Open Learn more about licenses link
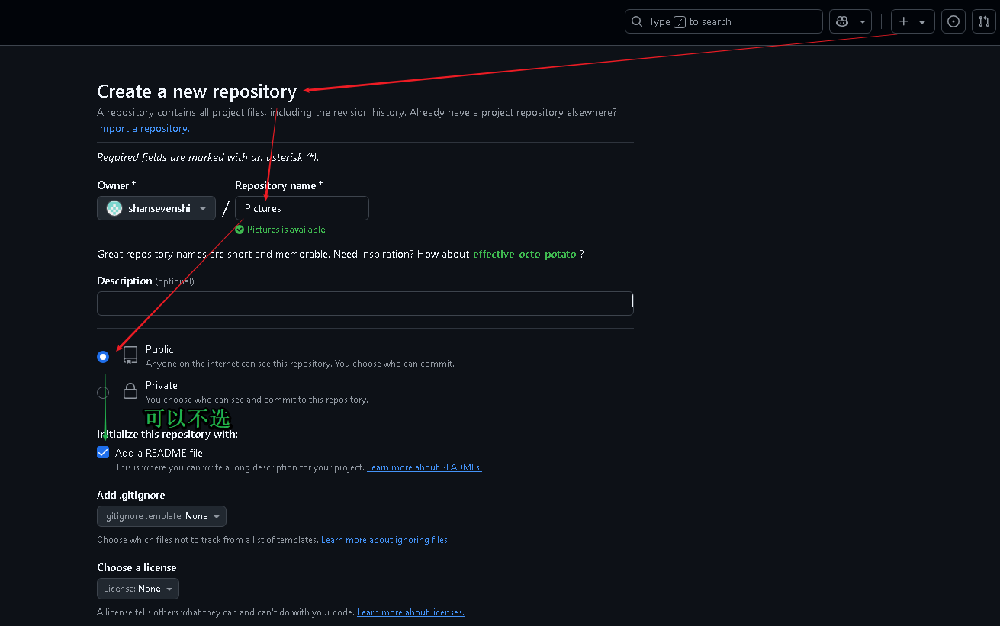The height and width of the screenshot is (626, 1000). point(410,612)
